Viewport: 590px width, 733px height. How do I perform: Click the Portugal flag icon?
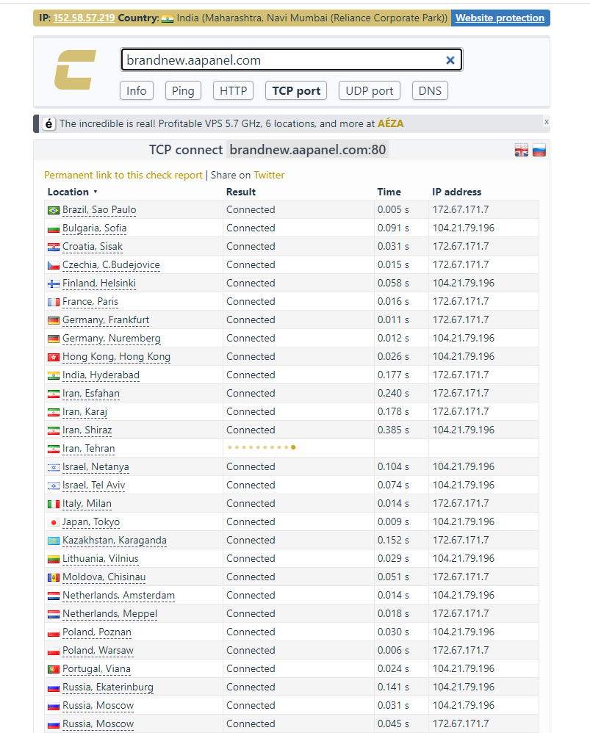point(54,669)
